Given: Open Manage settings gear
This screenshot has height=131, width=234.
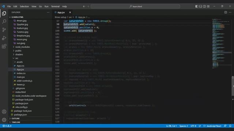Looking at the screenshot, I should [4, 120].
